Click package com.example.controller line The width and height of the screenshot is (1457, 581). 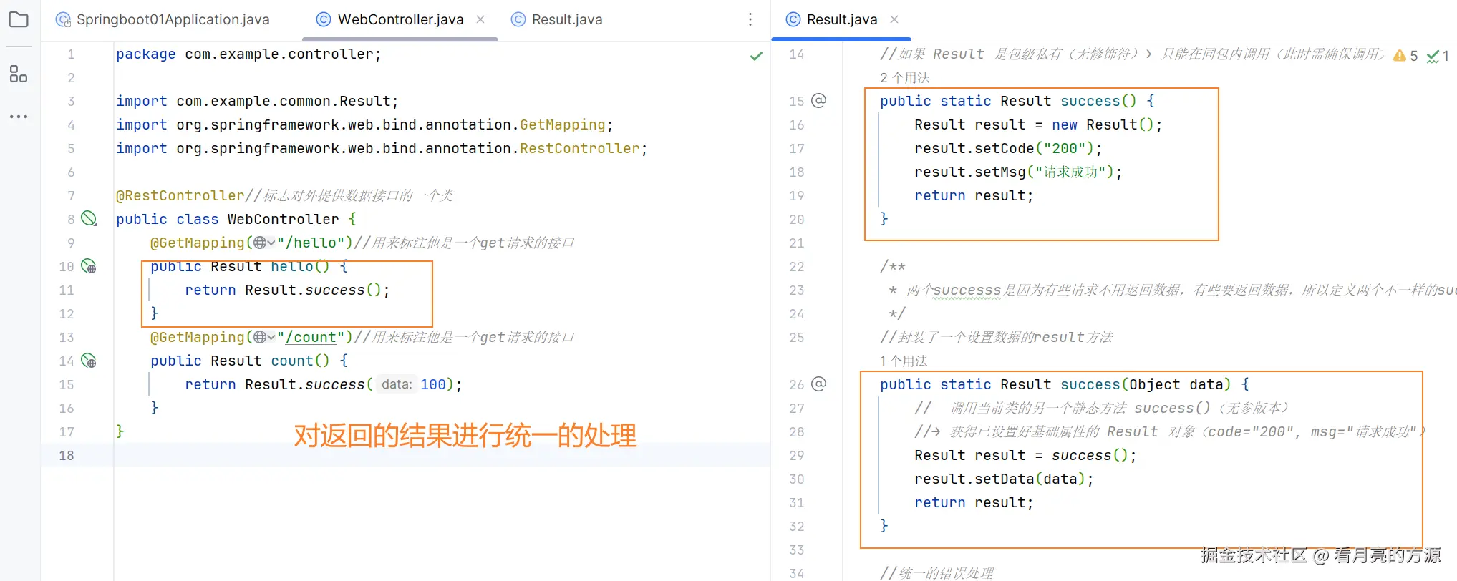tap(248, 54)
